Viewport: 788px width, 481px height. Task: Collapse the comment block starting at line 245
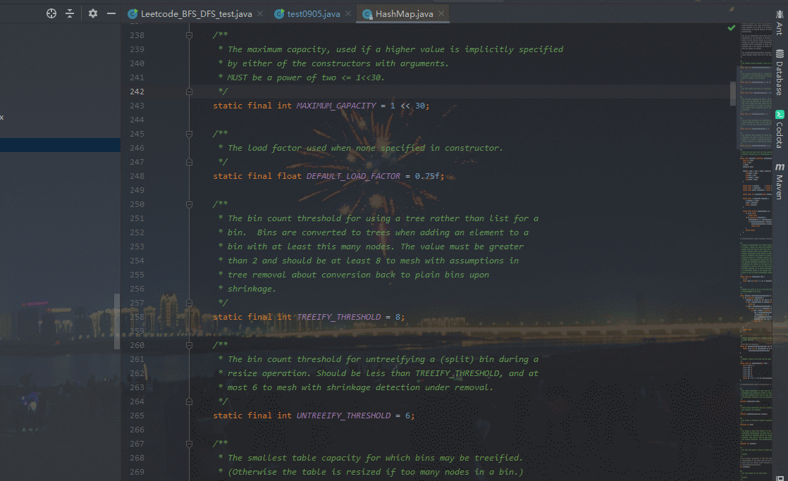point(189,134)
